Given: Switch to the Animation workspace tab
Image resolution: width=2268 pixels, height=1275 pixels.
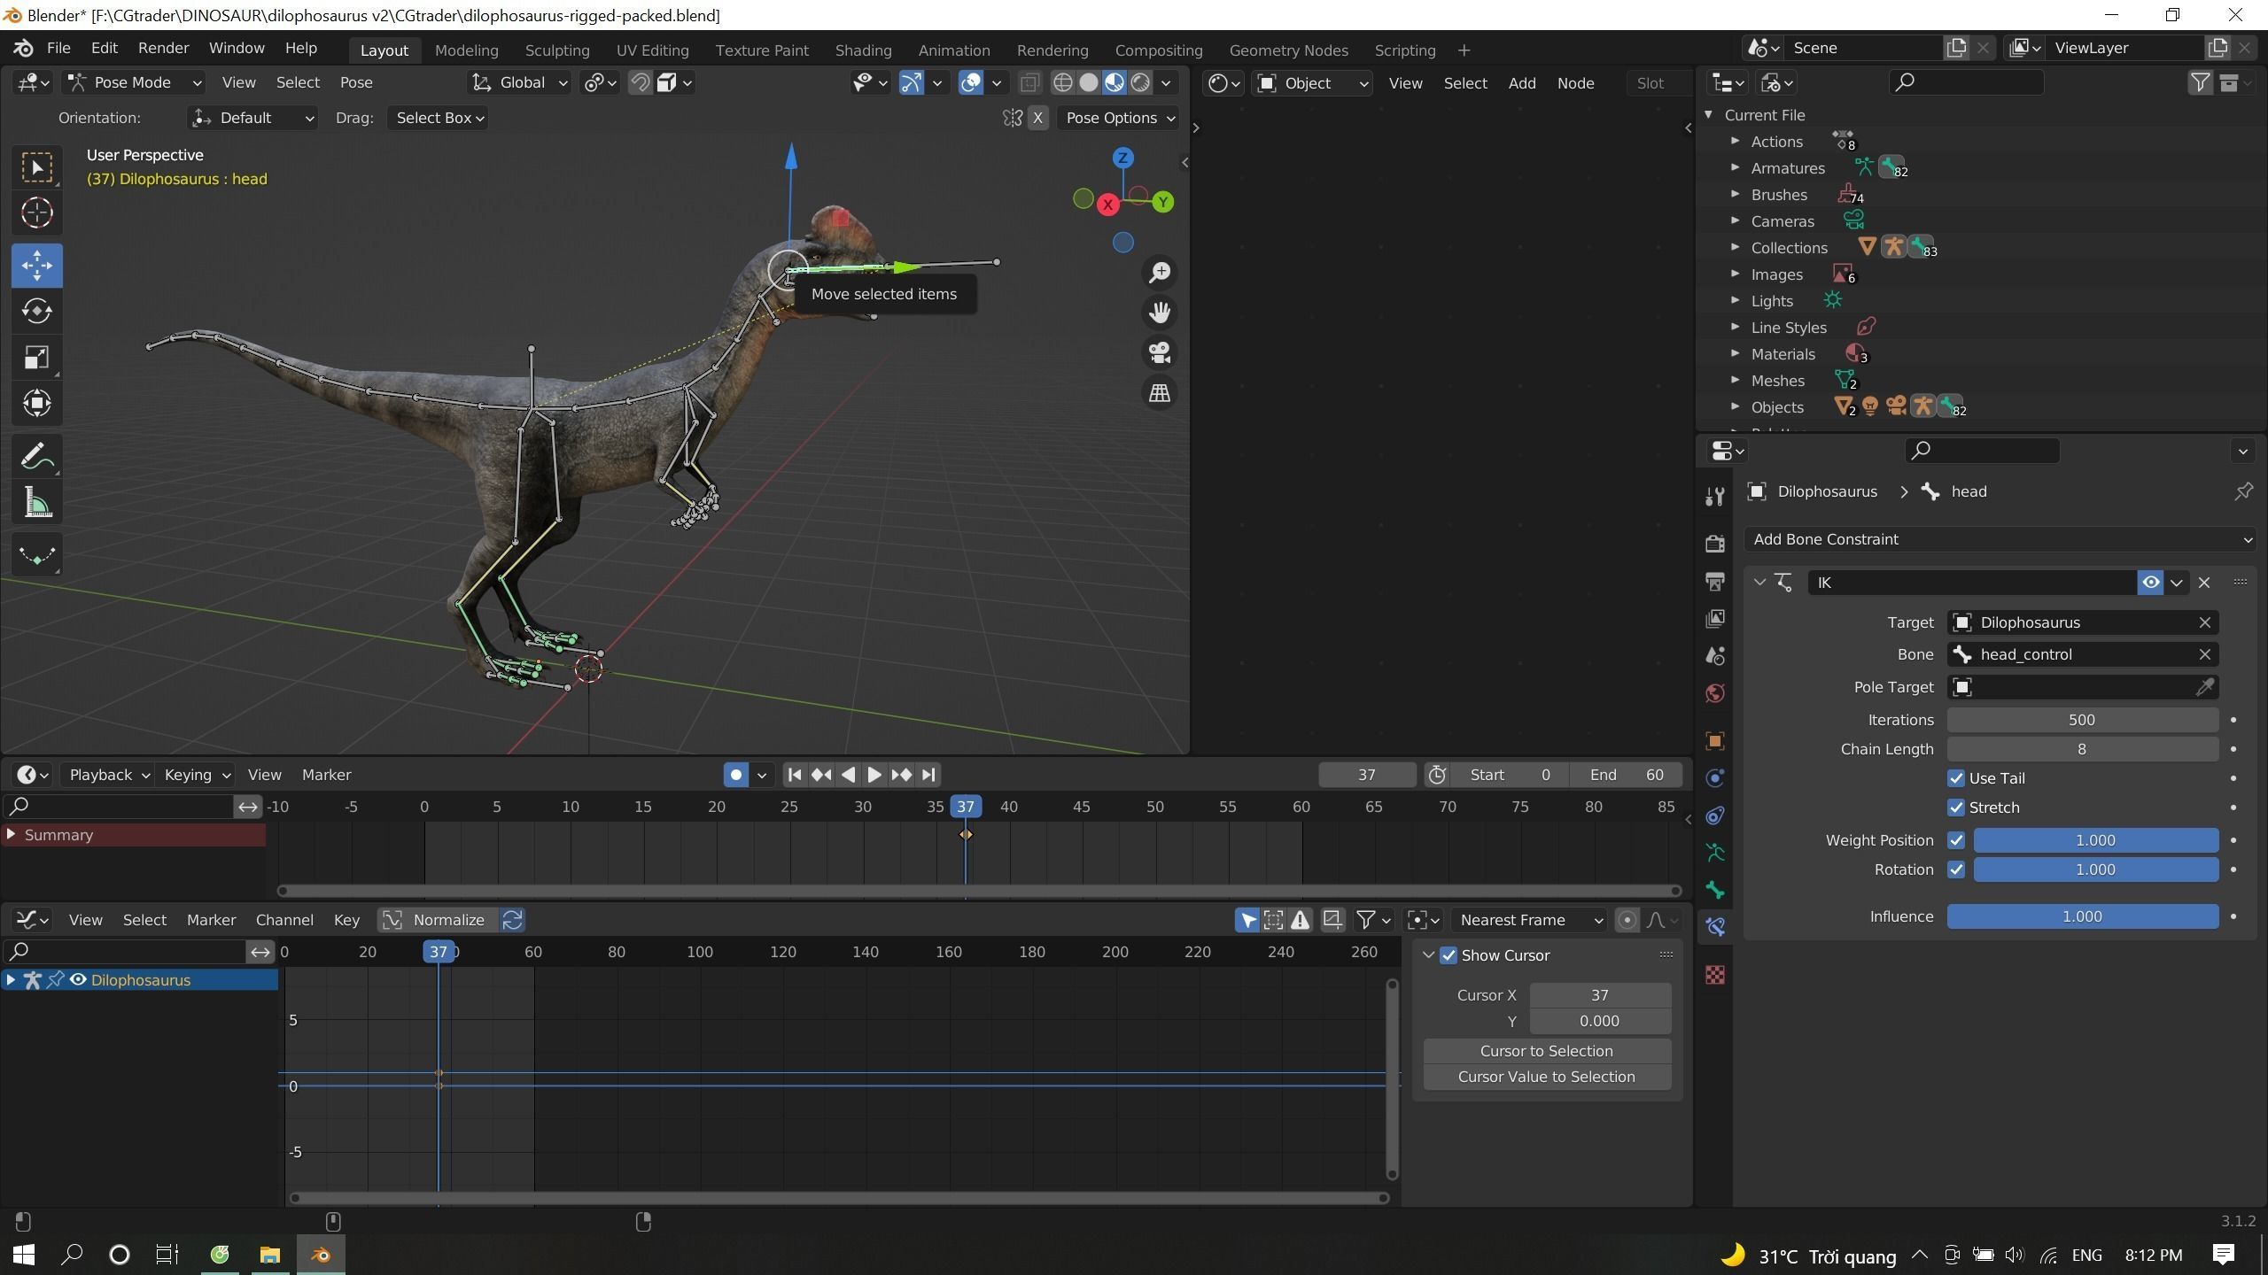Looking at the screenshot, I should point(953,50).
